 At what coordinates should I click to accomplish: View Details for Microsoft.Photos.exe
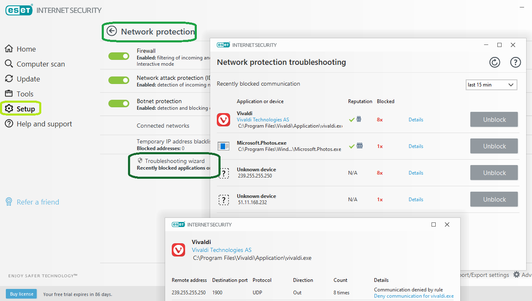click(416, 146)
